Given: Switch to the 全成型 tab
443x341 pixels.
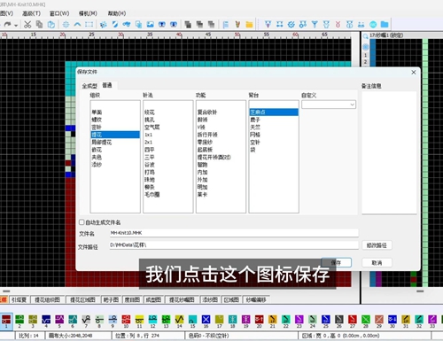Looking at the screenshot, I should click(x=89, y=86).
